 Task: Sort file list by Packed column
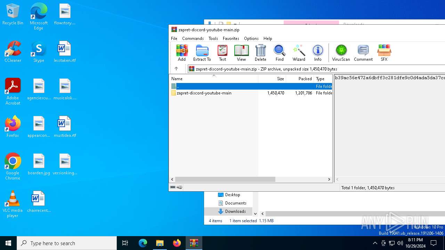point(300,79)
